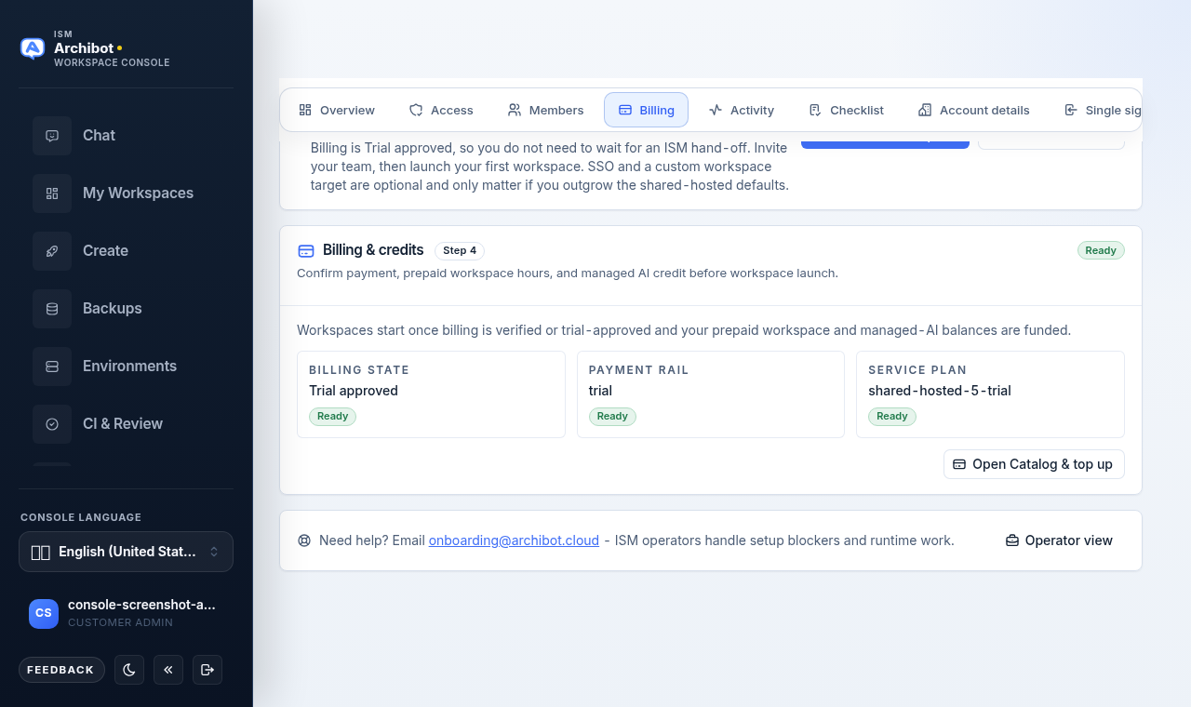The image size is (1191, 707).
Task: Open the onboarding@archibot.cloud email link
Action: 514,540
